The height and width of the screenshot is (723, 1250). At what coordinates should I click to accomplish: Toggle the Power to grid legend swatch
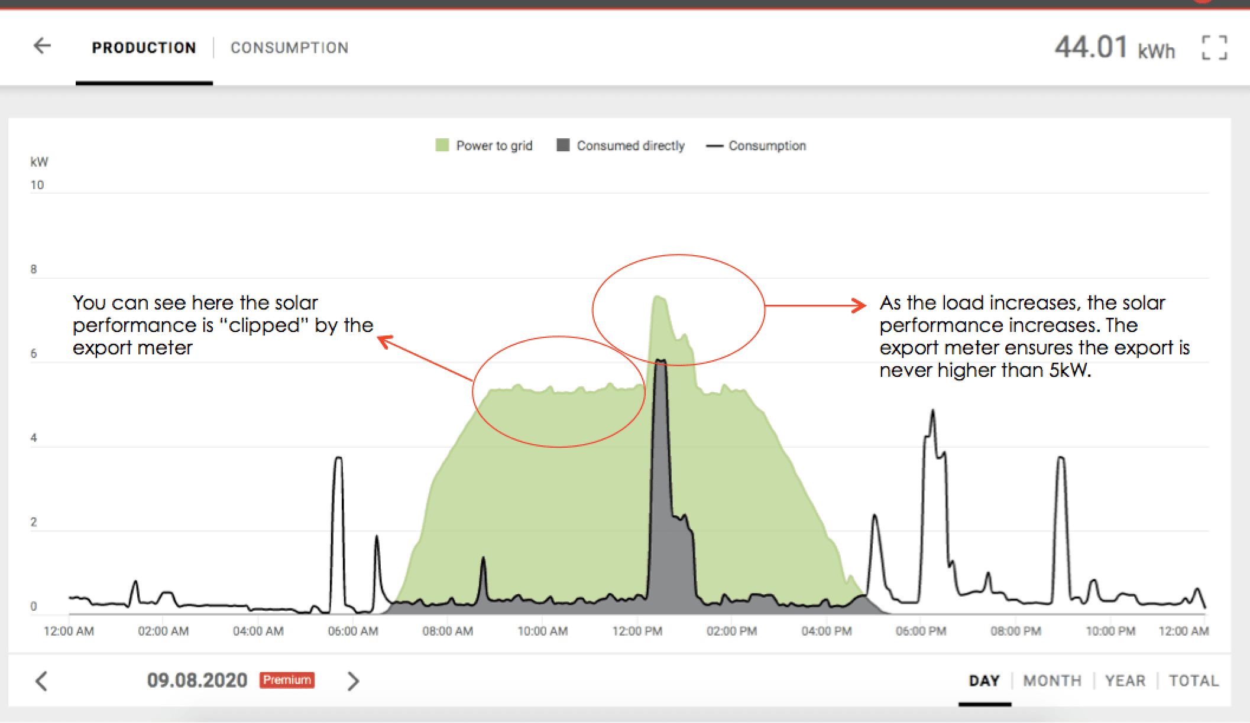442,145
